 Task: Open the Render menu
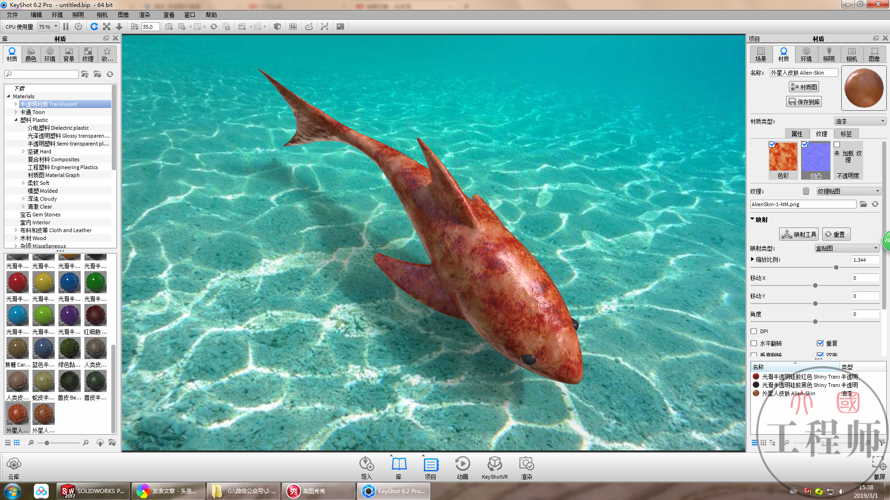(144, 15)
